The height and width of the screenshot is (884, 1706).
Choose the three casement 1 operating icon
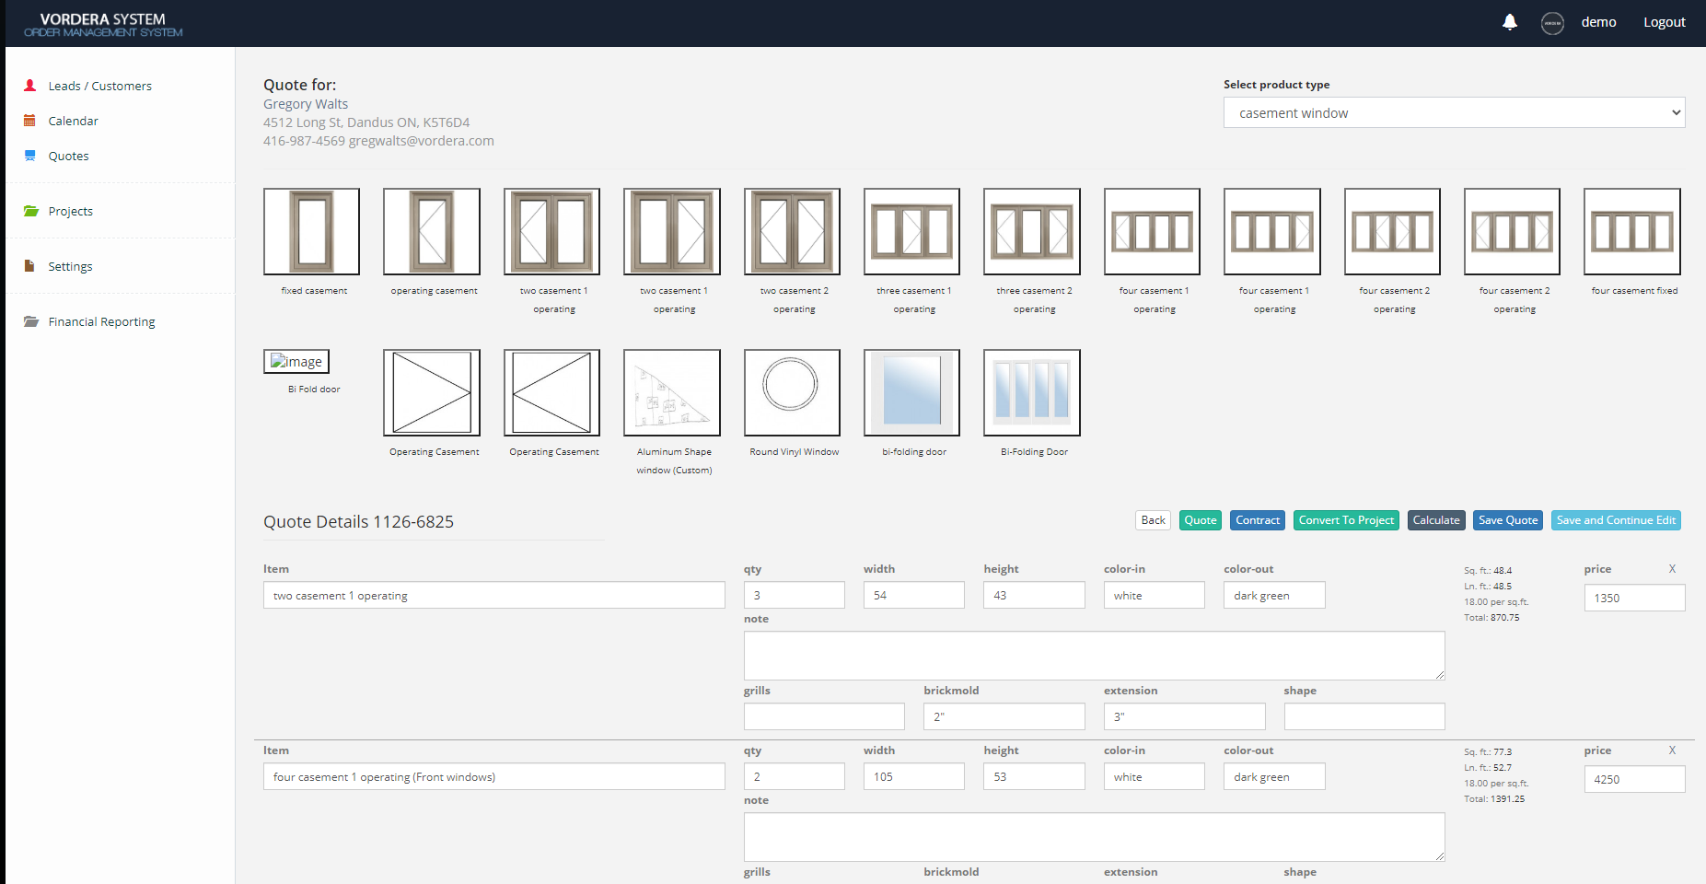(911, 231)
